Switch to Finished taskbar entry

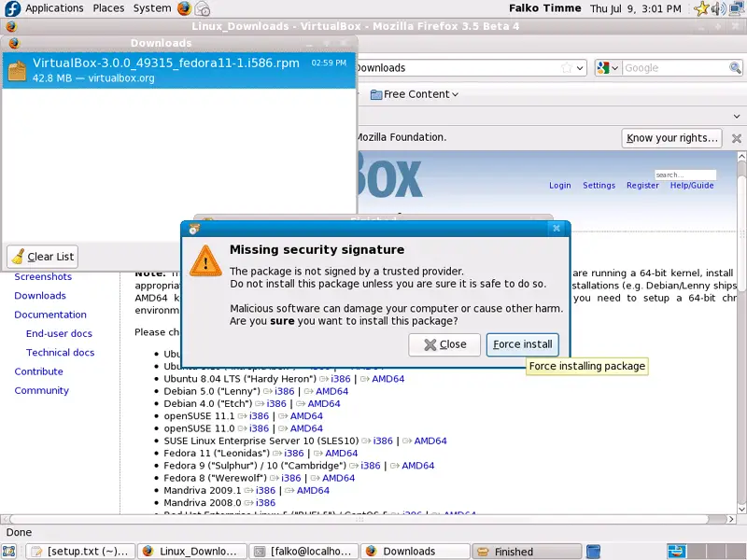point(527,552)
